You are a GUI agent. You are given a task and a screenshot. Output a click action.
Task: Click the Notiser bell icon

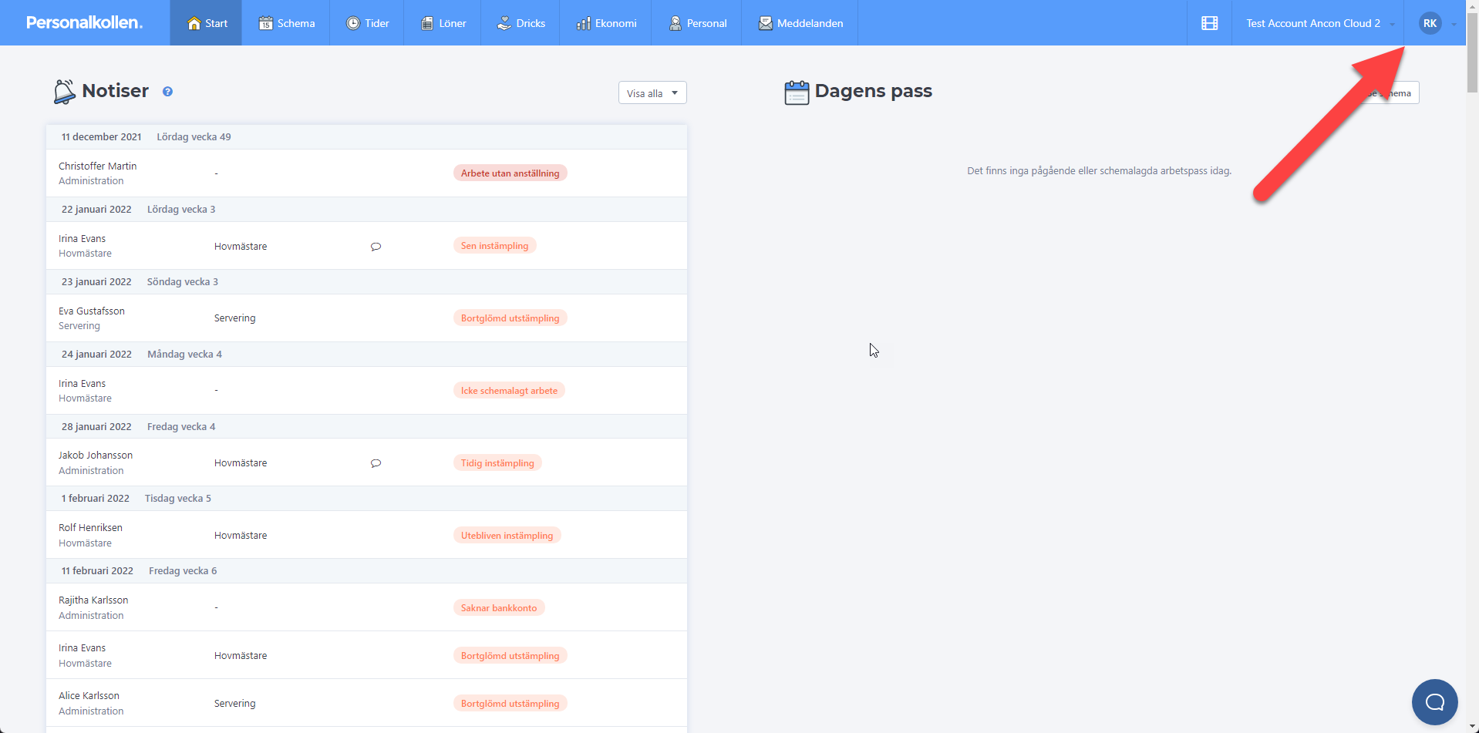[x=64, y=91]
